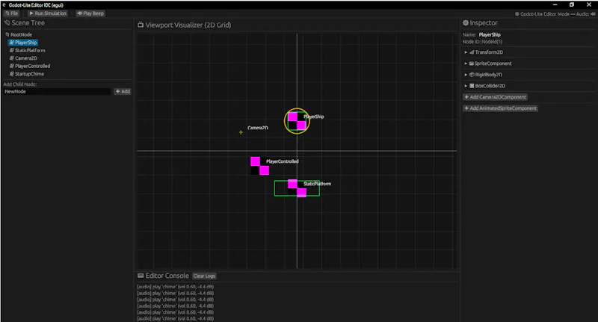The height and width of the screenshot is (322, 598).
Task: Click the StartupChime node icon in tree
Action: (12, 74)
